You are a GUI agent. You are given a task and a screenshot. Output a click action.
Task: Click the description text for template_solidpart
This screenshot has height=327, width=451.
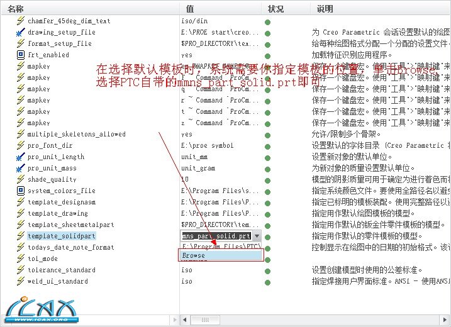pyautogui.click(x=367, y=236)
